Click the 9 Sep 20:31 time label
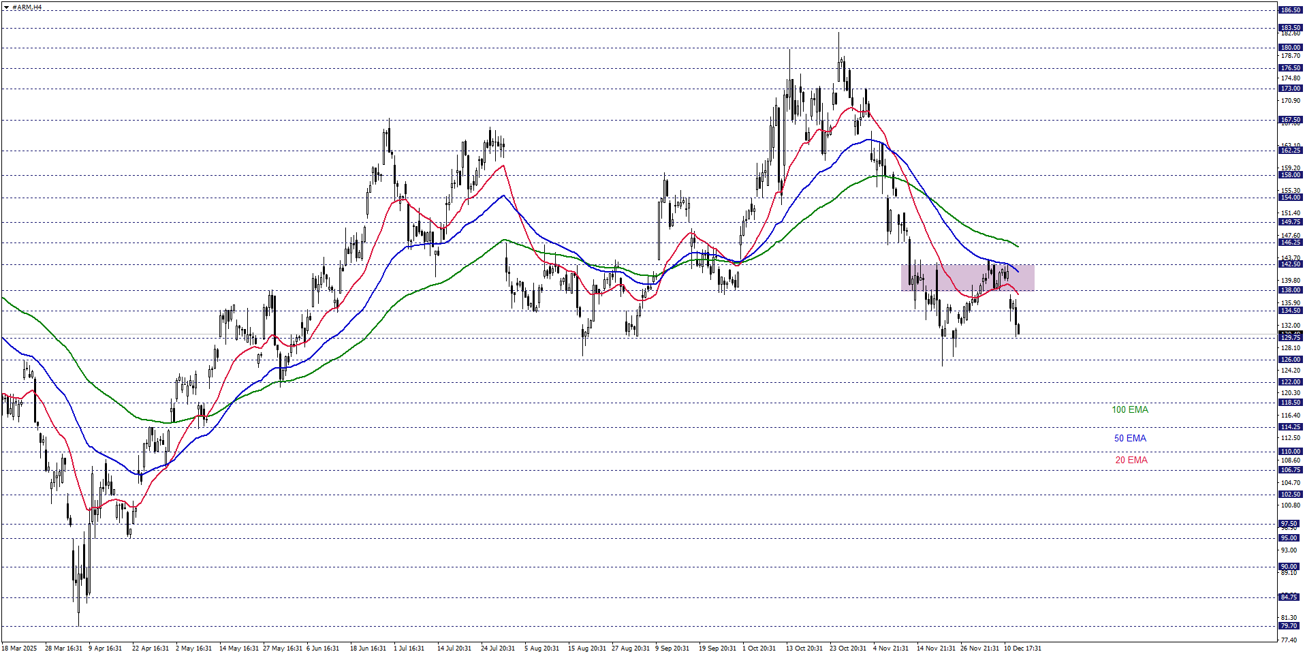 [672, 649]
